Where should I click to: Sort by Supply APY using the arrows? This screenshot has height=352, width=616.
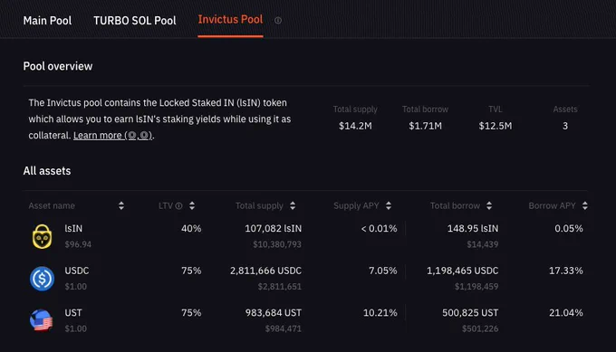click(389, 205)
